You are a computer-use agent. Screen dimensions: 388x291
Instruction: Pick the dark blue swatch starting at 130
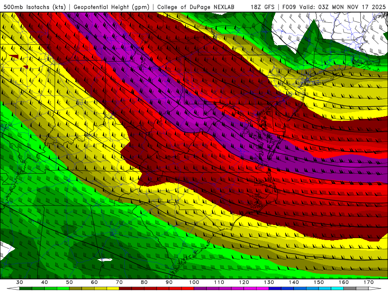coord(275,289)
